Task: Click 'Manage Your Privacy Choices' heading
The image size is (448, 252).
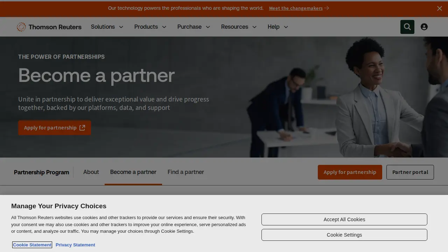Action: [x=59, y=206]
